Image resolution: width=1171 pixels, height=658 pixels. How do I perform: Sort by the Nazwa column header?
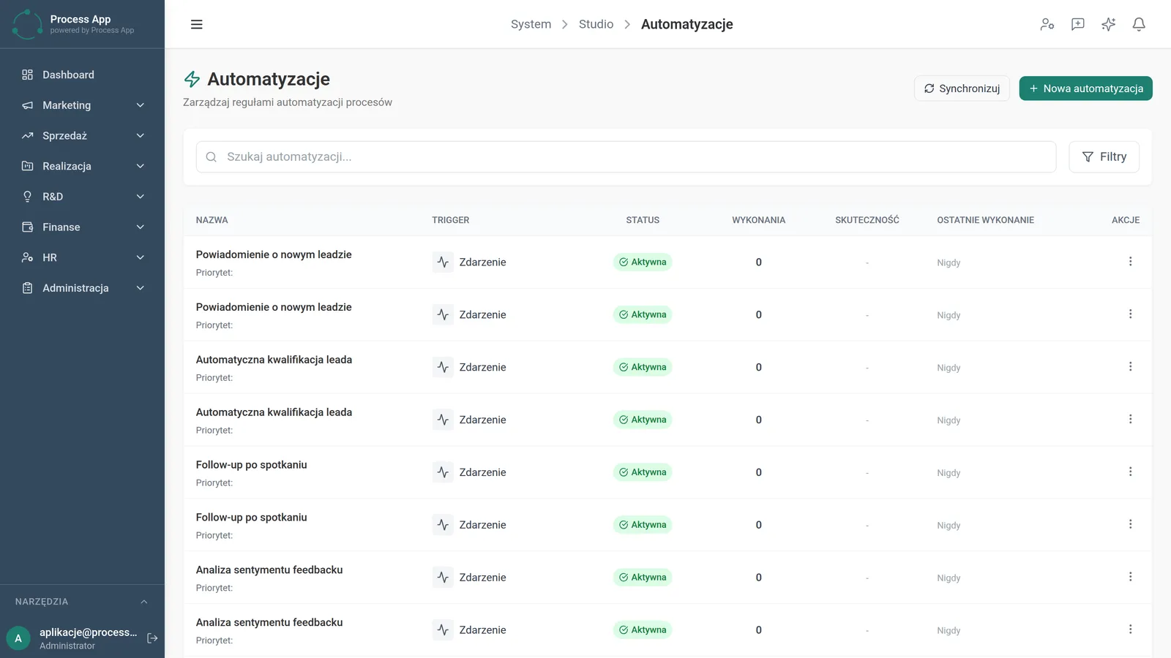coord(212,220)
